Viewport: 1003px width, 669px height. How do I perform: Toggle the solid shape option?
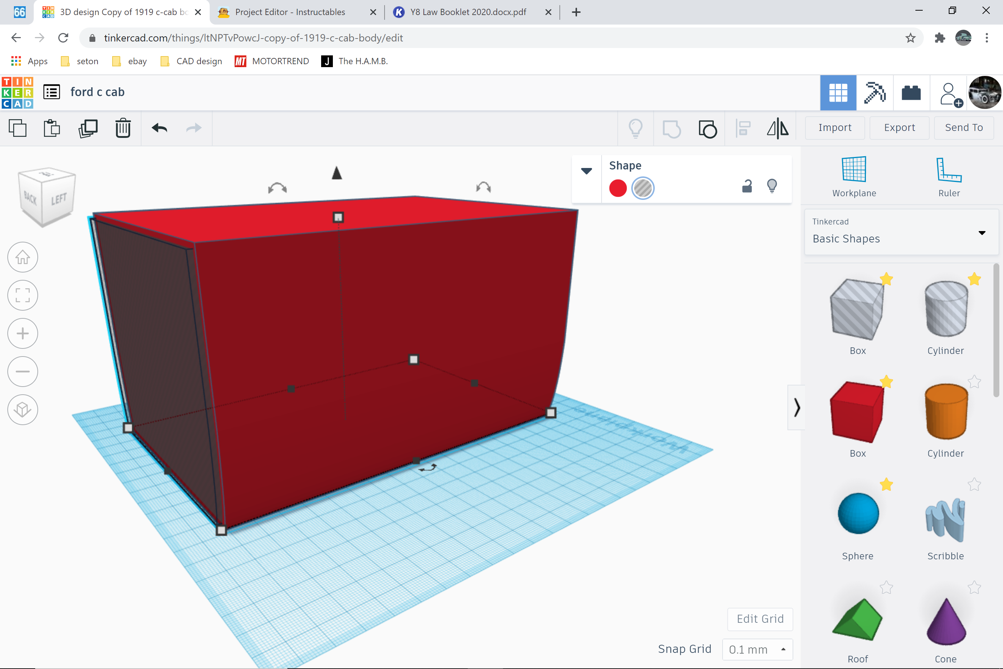click(x=618, y=188)
